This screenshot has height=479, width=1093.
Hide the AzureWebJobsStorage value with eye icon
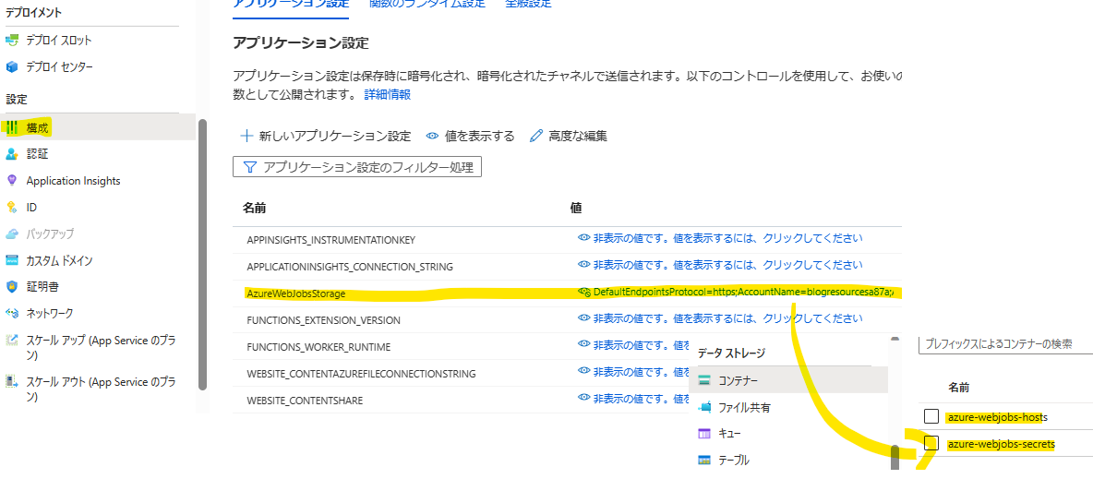click(x=584, y=292)
